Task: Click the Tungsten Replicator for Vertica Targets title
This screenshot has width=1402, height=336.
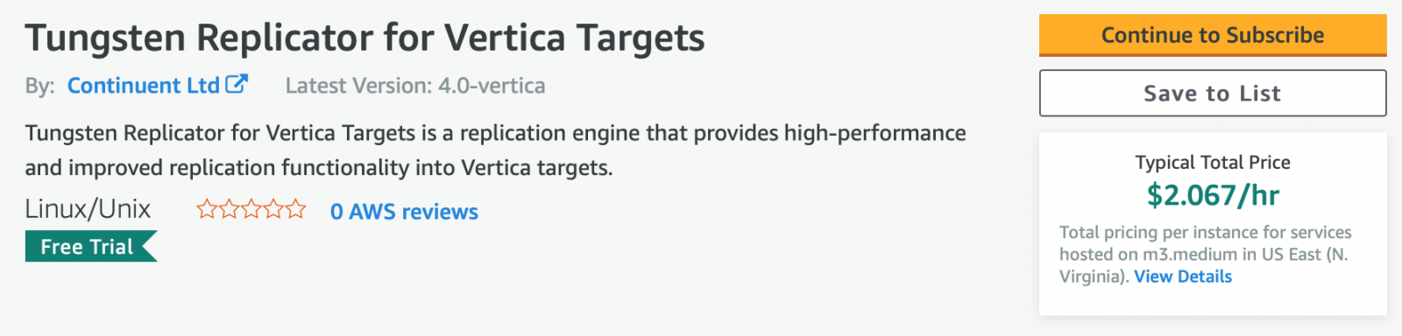Action: [x=365, y=38]
